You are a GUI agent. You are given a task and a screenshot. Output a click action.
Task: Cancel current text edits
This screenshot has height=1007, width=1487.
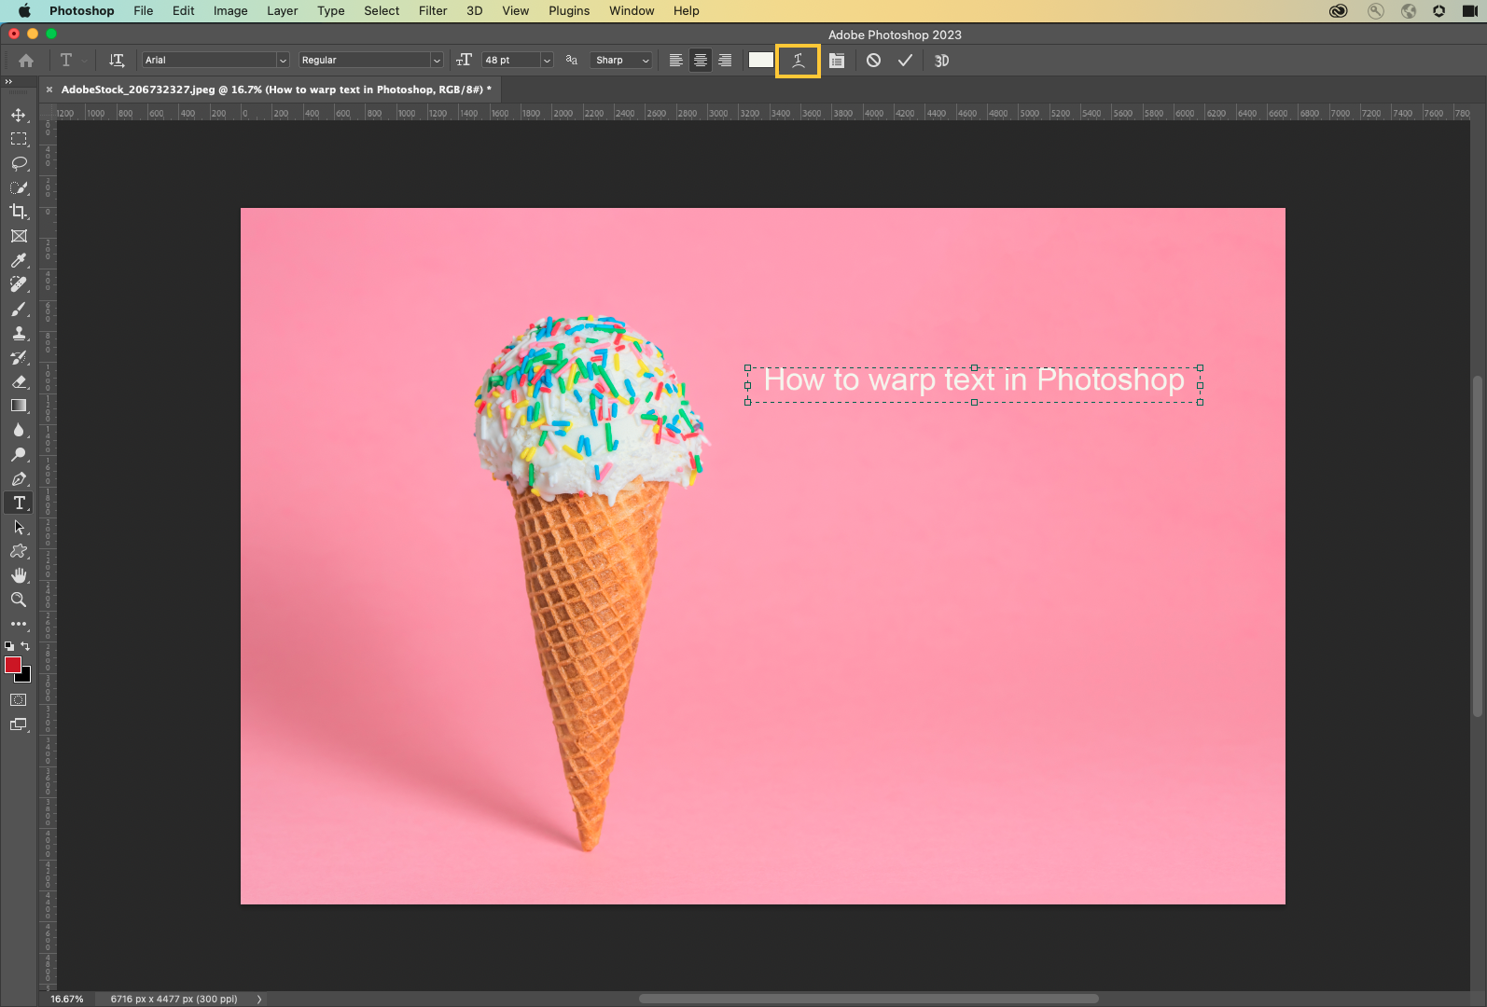pos(873,61)
